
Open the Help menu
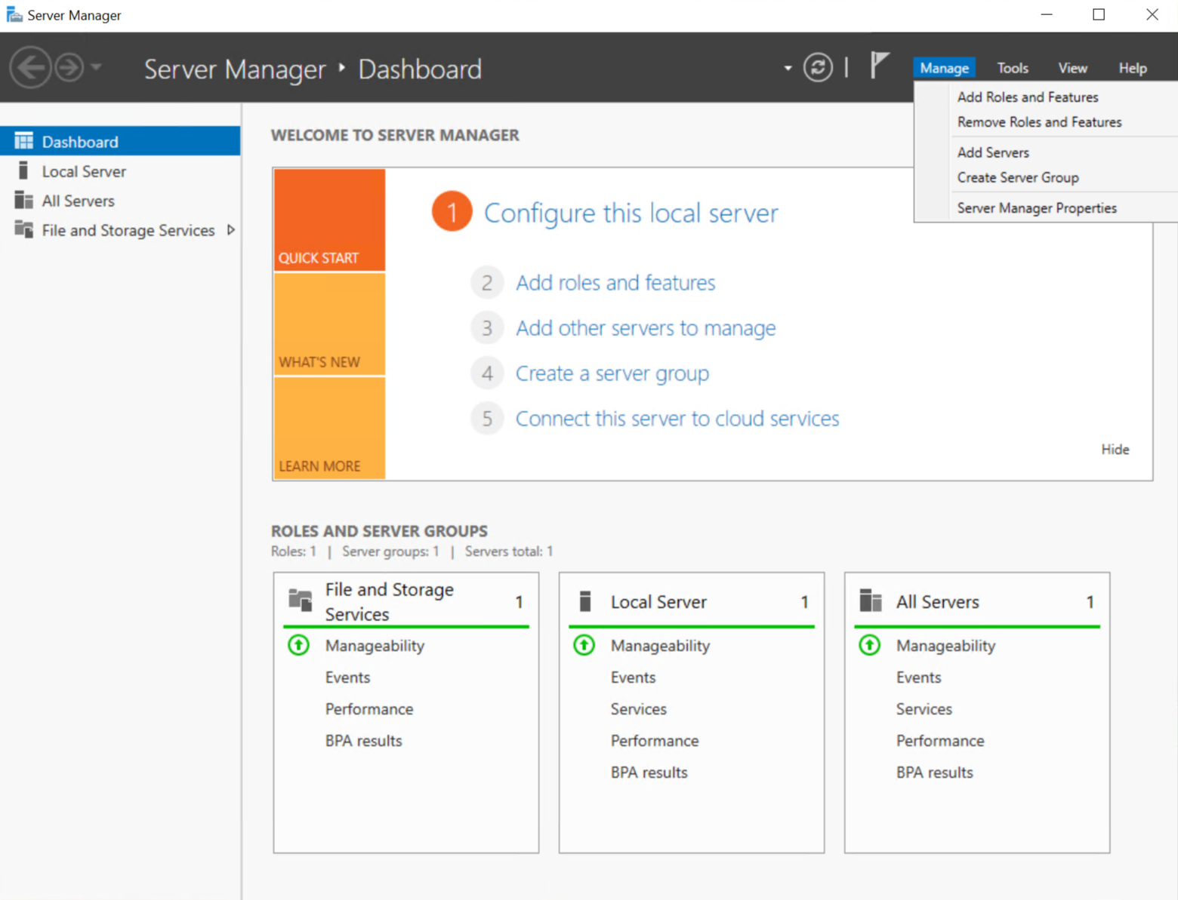pyautogui.click(x=1133, y=68)
